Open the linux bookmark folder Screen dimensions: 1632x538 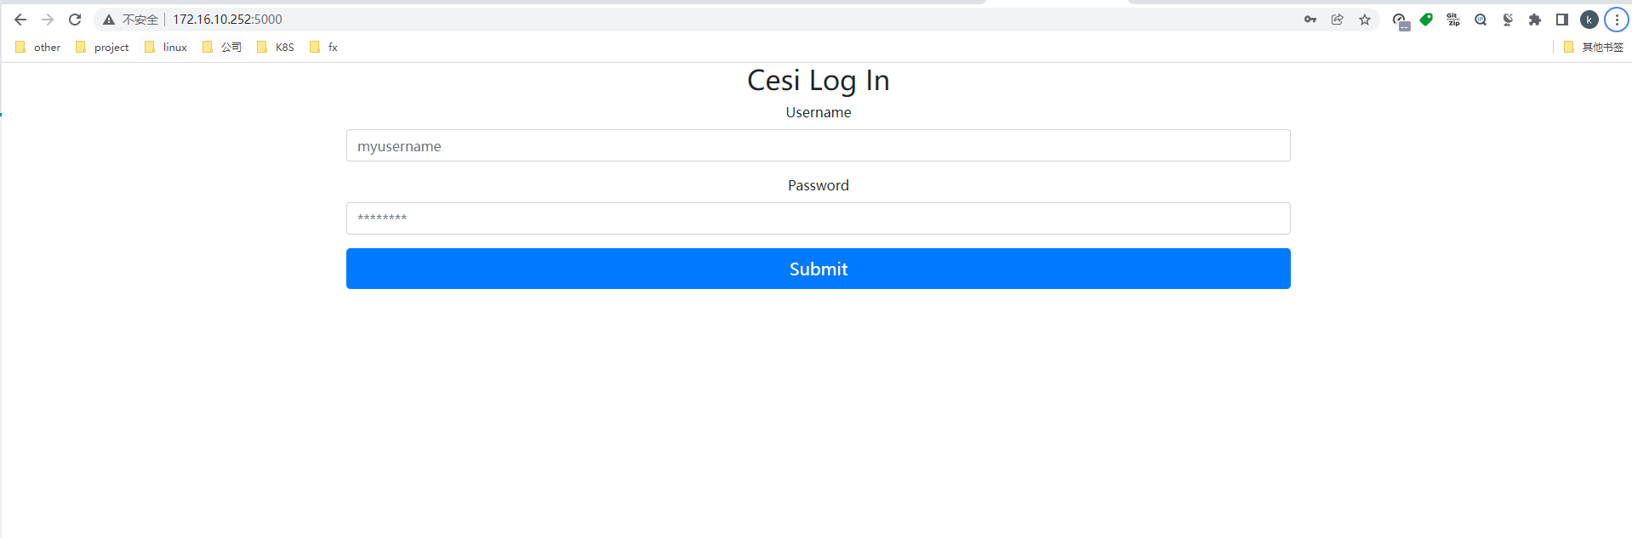[x=166, y=48]
